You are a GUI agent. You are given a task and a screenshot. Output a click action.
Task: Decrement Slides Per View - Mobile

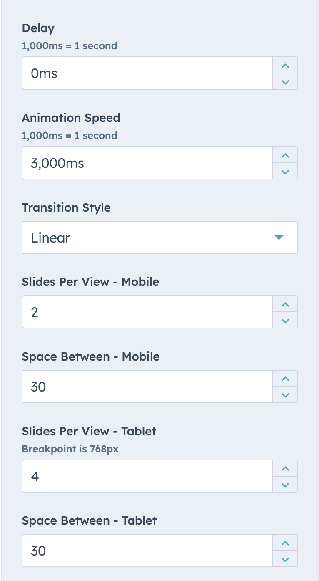coord(285,320)
